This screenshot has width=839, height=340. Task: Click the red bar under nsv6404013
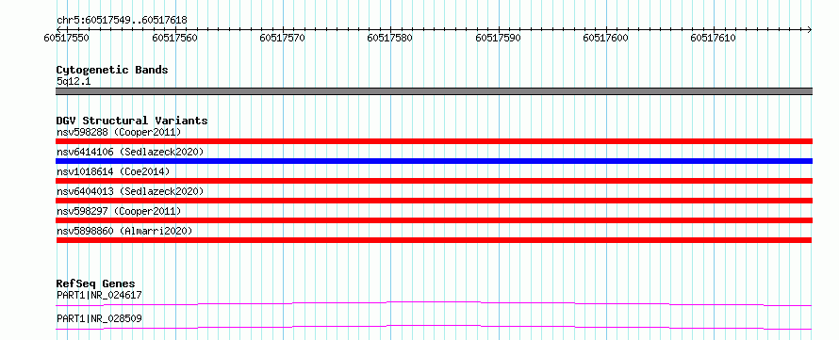click(434, 201)
